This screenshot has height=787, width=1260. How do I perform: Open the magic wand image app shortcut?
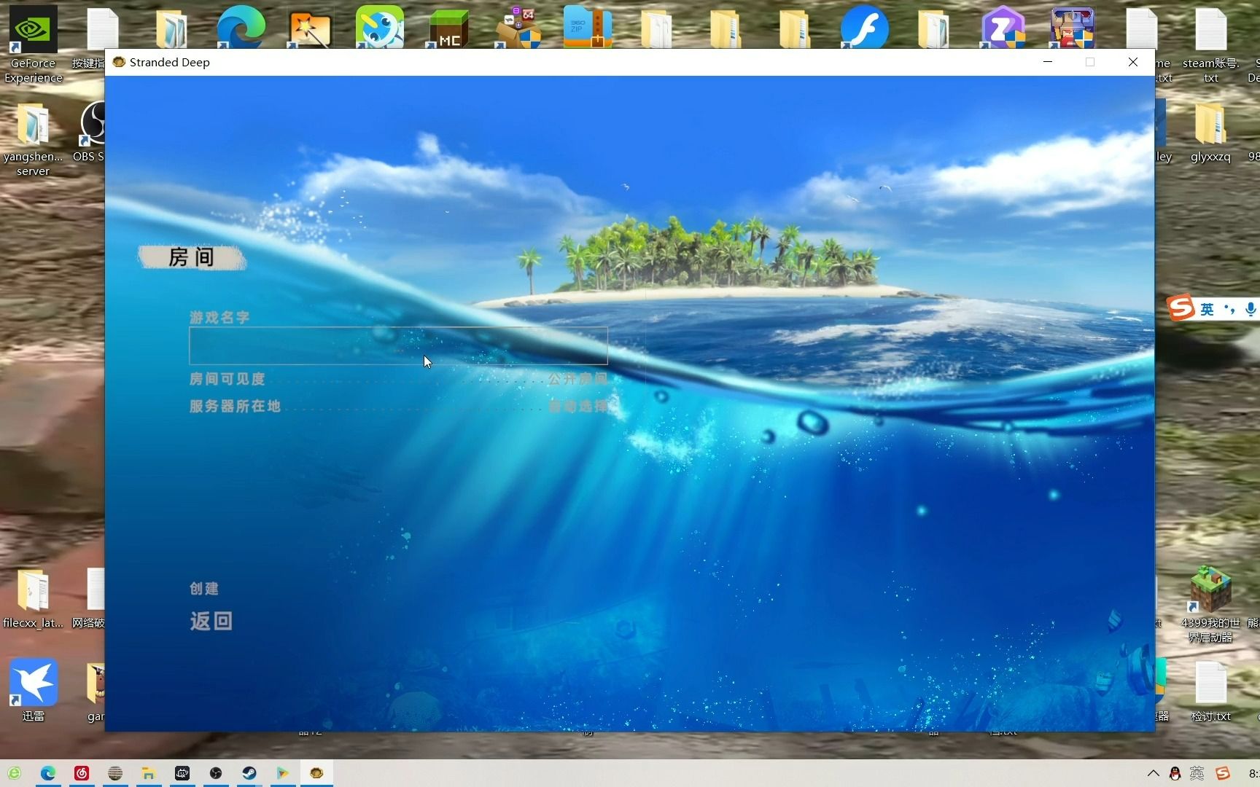pyautogui.click(x=310, y=29)
